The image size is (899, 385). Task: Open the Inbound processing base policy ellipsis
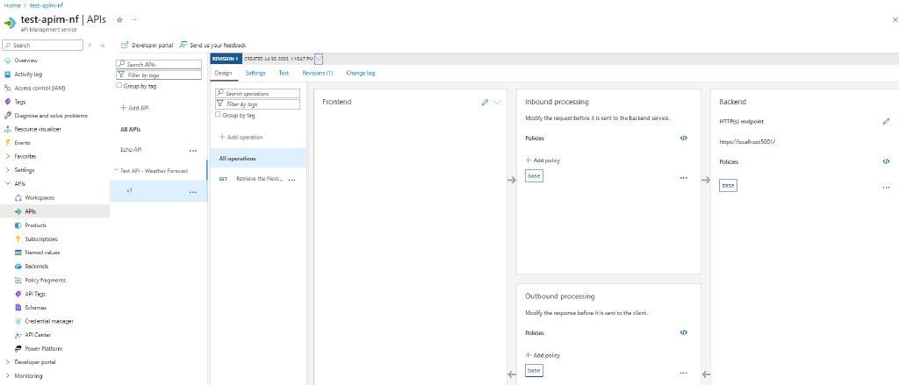click(x=683, y=178)
